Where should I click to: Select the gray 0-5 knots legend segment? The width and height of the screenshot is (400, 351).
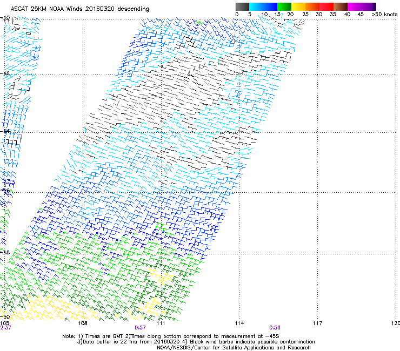[242, 6]
